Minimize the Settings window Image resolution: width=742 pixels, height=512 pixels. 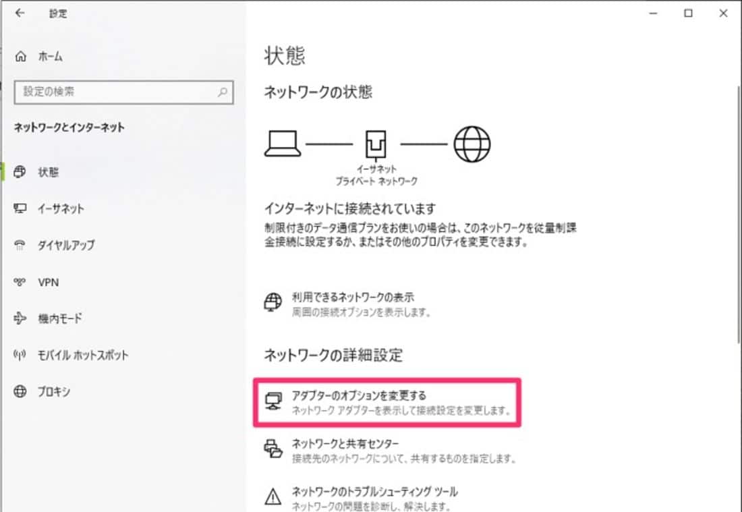coord(654,13)
